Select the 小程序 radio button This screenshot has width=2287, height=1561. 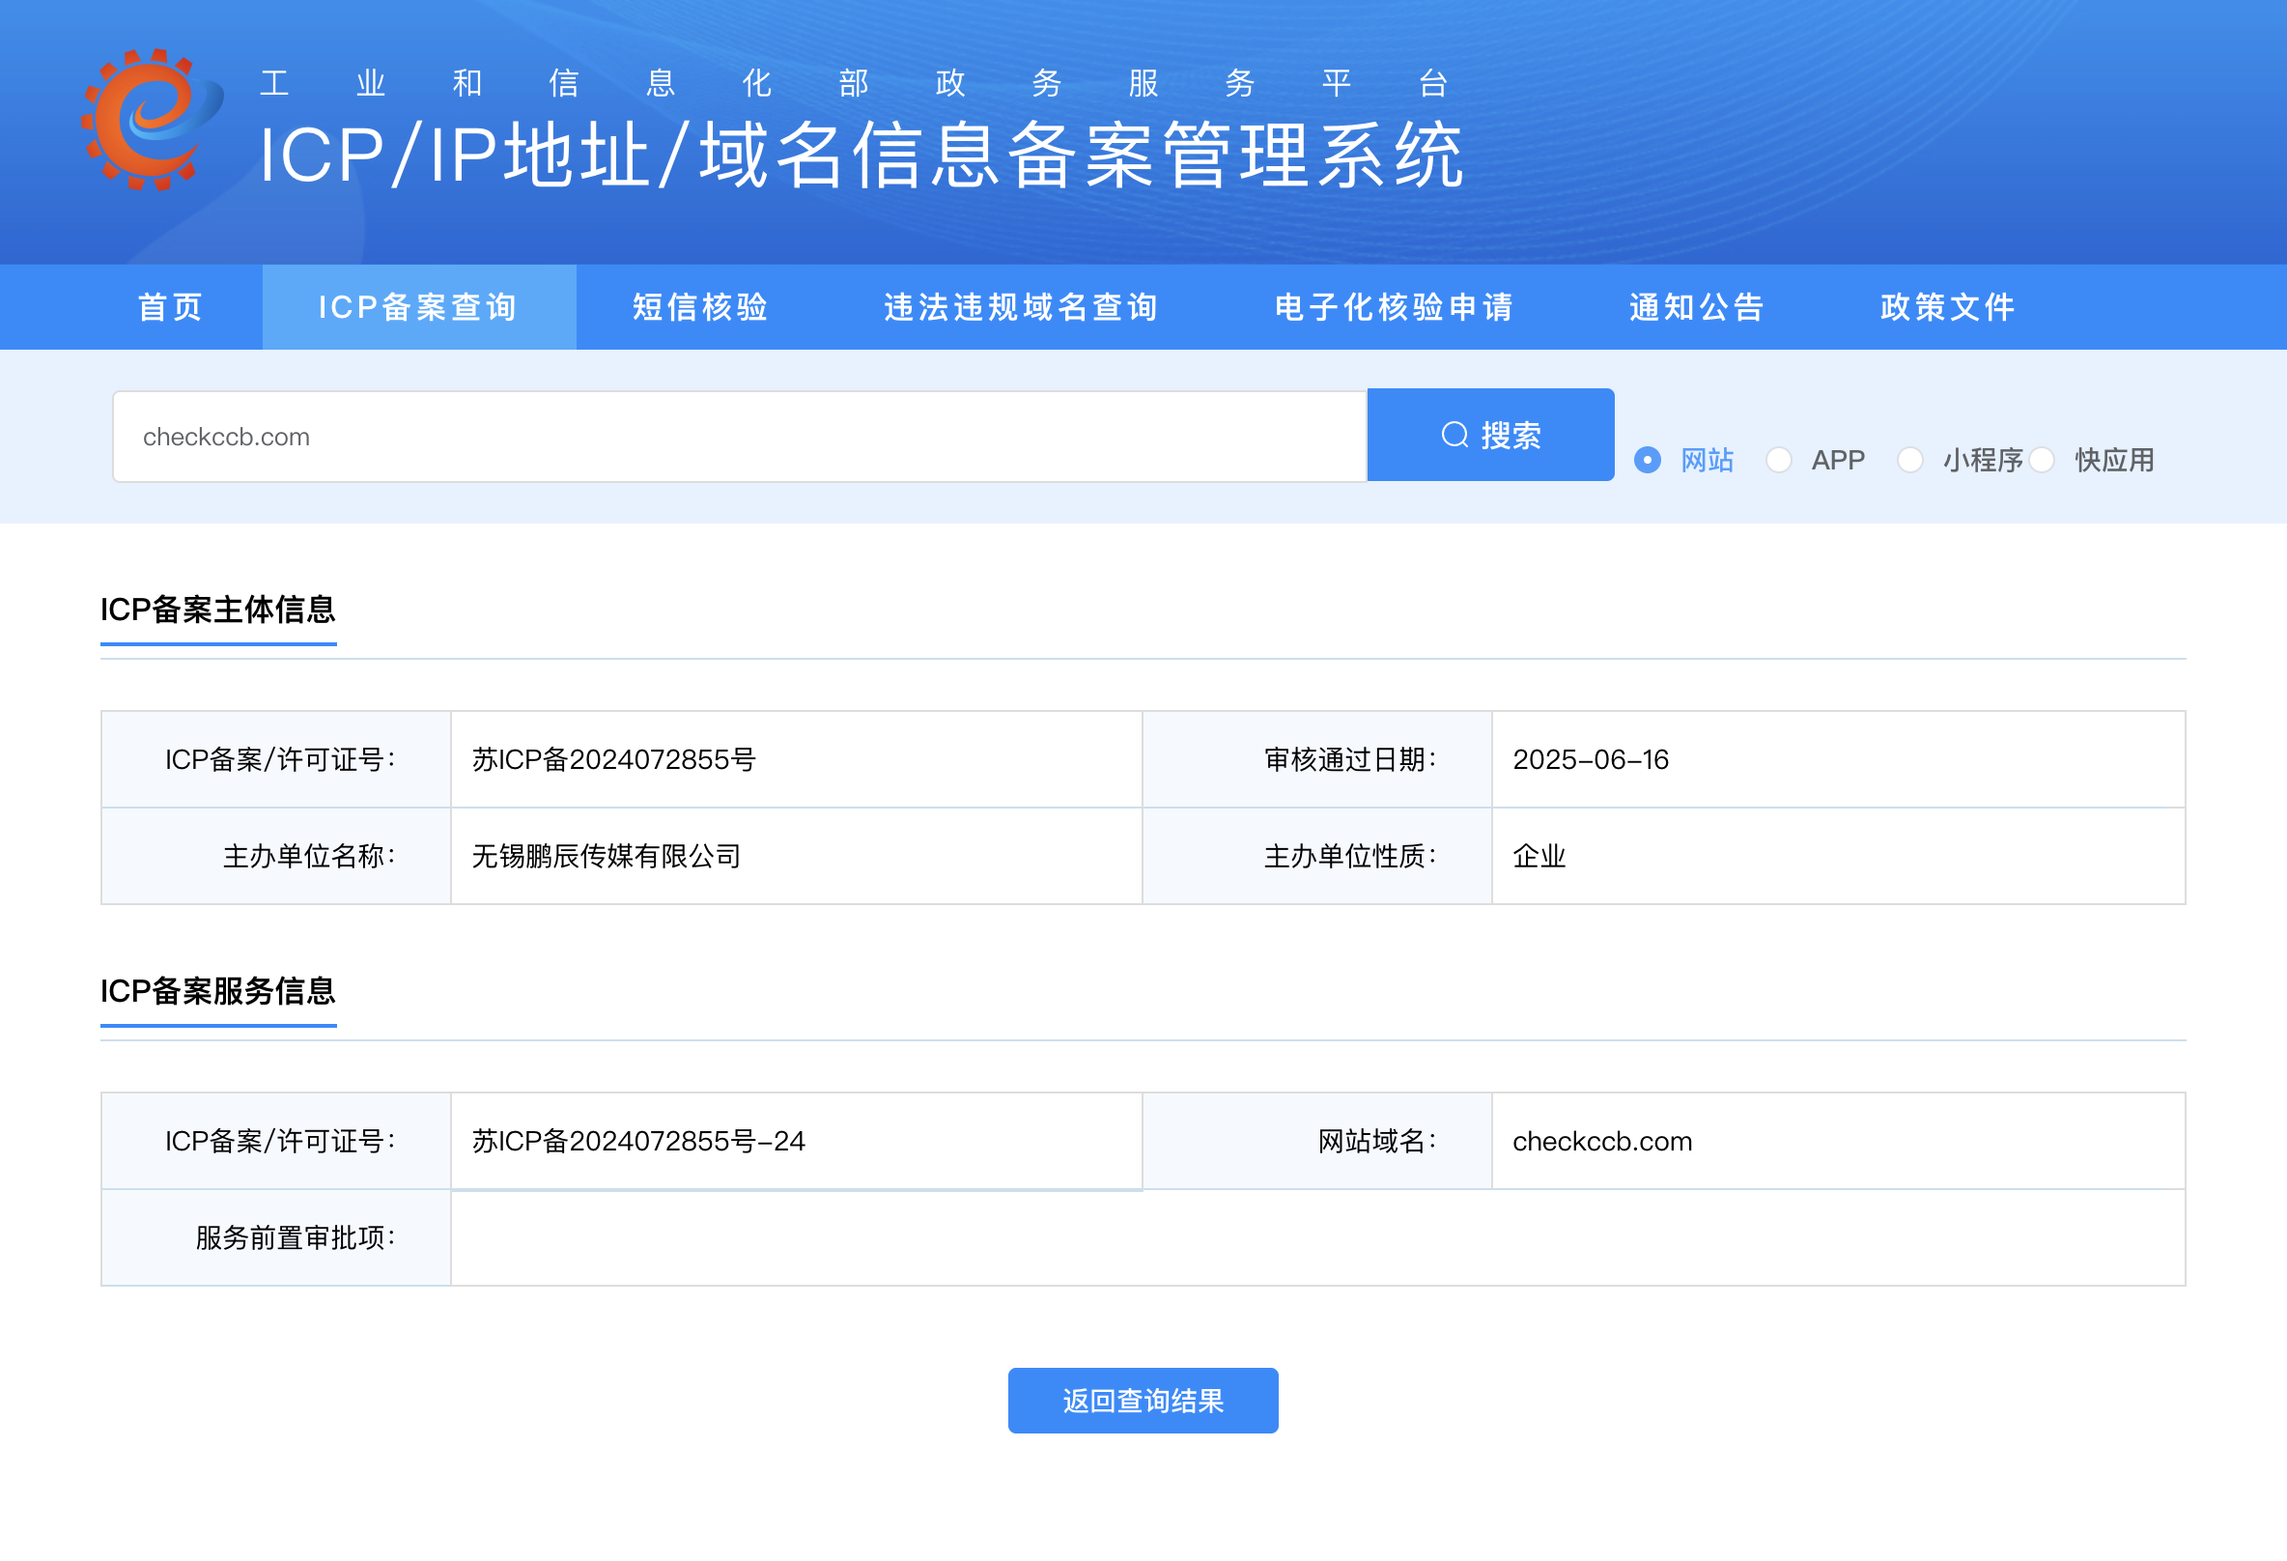[1909, 460]
